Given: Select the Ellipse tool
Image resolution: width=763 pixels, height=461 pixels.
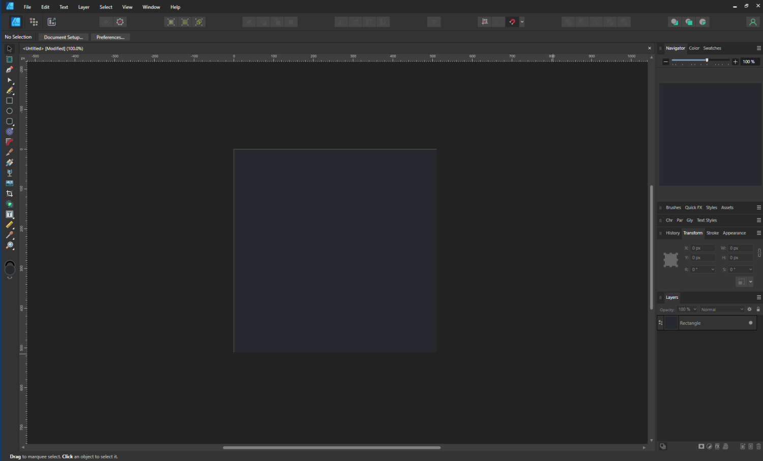Looking at the screenshot, I should point(9,111).
